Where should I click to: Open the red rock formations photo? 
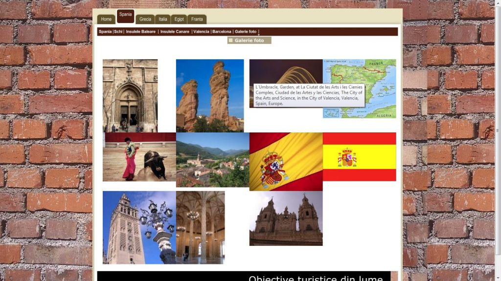pos(210,95)
